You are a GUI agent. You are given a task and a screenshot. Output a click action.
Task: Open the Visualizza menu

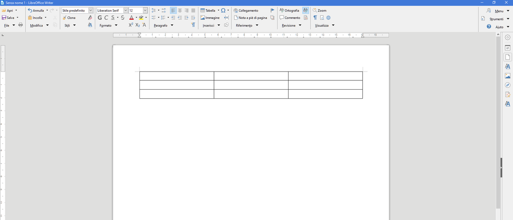click(325, 25)
